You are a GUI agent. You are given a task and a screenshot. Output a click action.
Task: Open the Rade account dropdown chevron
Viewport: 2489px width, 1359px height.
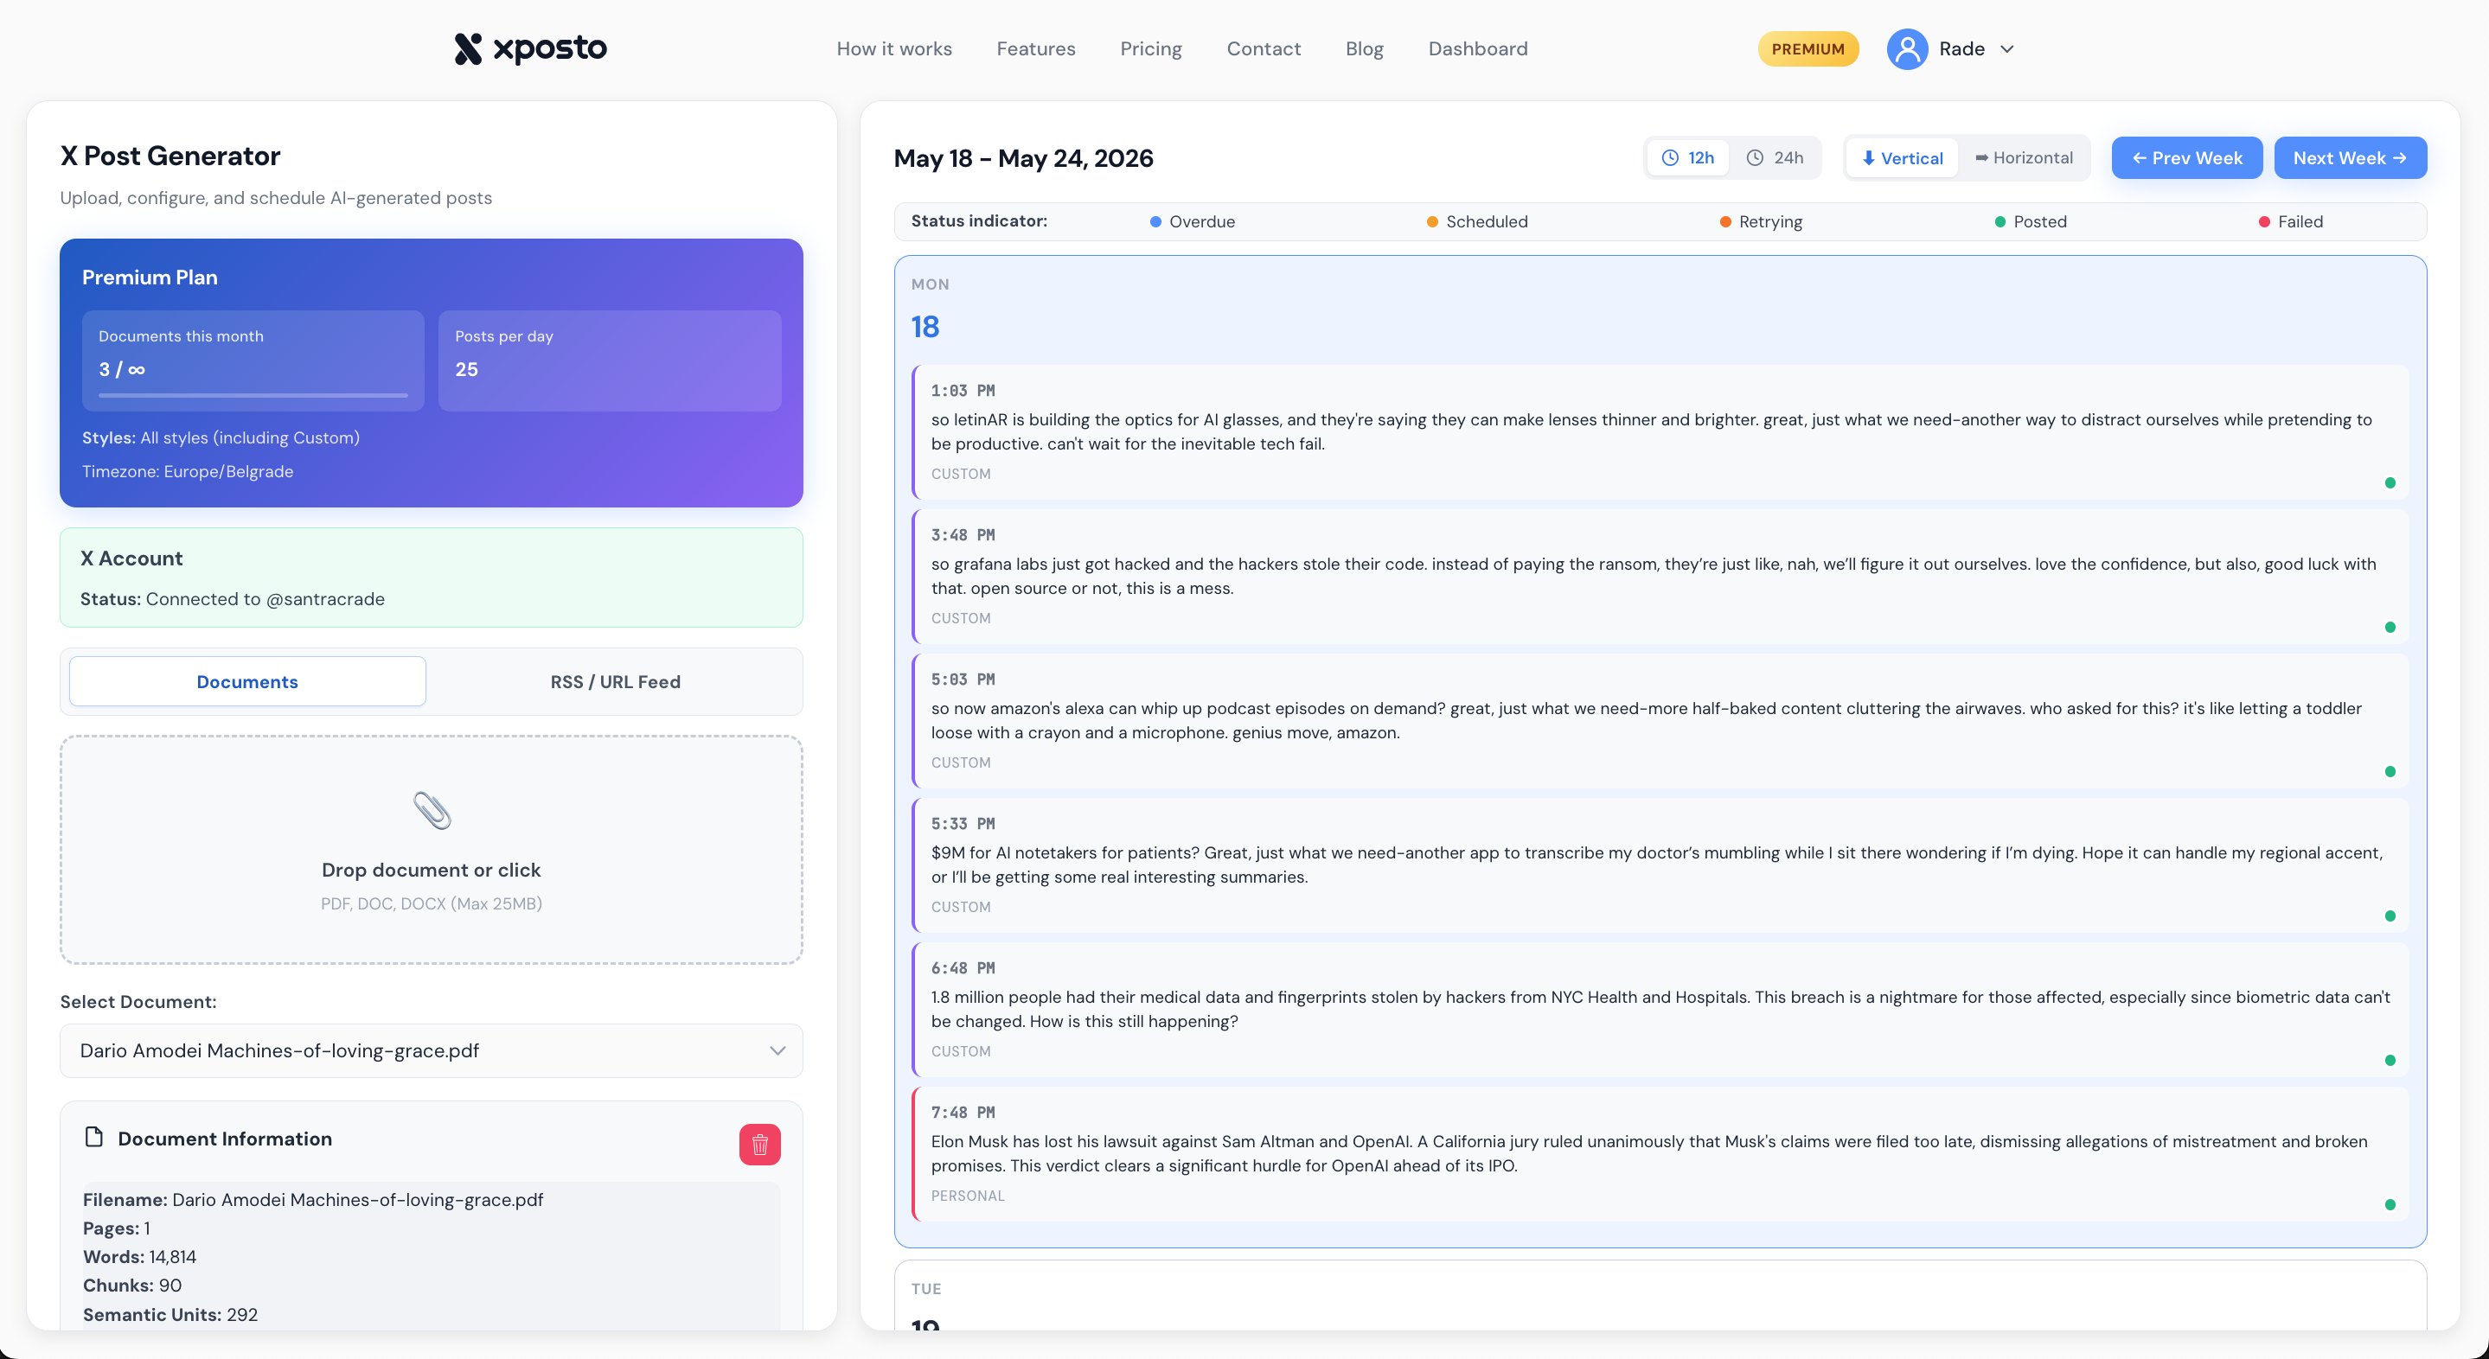tap(2006, 49)
